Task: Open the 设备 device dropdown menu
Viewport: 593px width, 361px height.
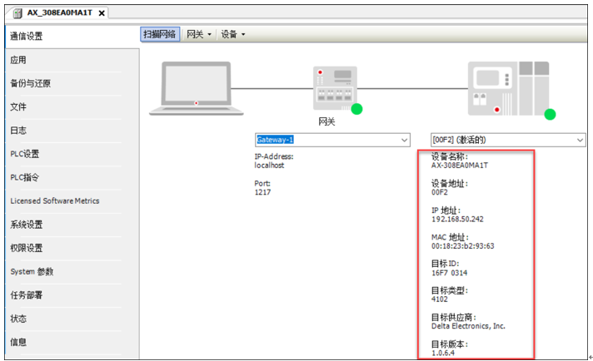Action: [x=232, y=34]
